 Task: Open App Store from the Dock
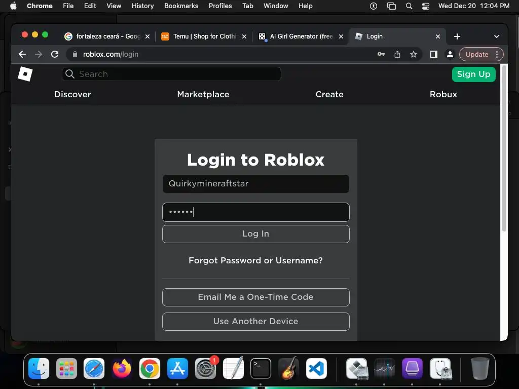coord(177,368)
